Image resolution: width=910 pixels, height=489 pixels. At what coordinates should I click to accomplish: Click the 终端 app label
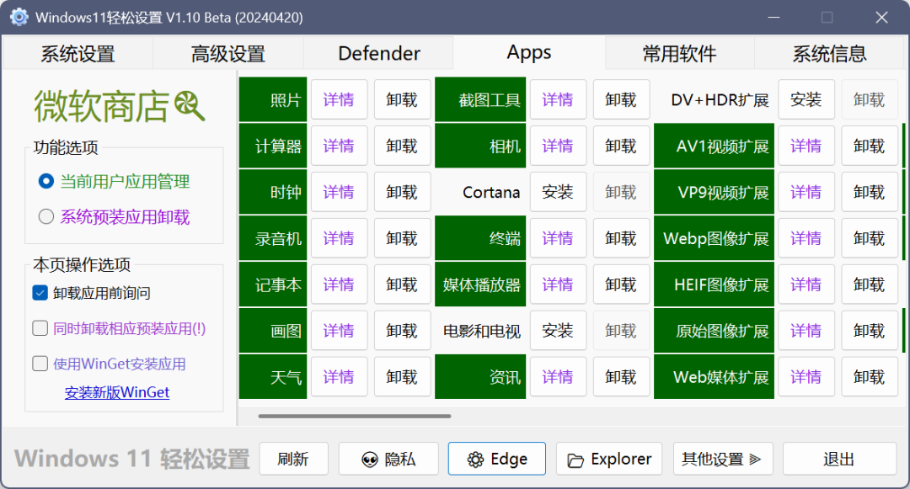(480, 238)
